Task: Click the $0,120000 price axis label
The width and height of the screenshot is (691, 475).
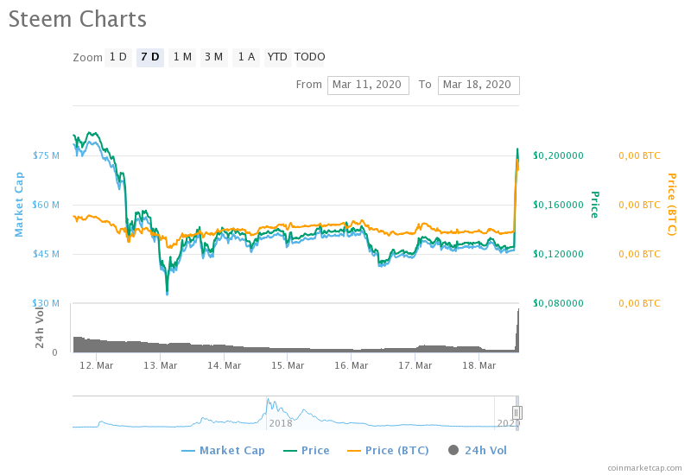Action: (558, 254)
